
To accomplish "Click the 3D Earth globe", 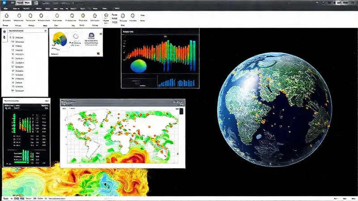I will tap(275, 109).
